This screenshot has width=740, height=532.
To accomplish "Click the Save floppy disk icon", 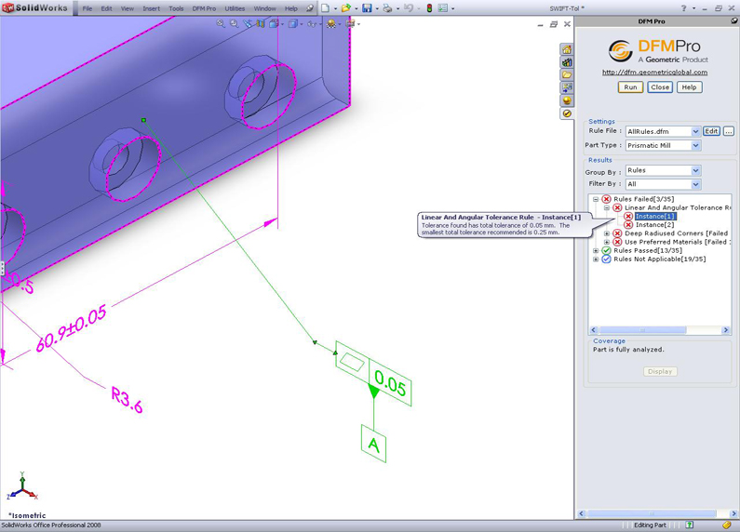I will click(x=367, y=8).
